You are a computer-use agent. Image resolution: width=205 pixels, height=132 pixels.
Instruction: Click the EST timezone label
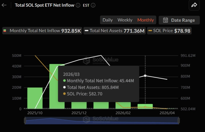[x=86, y=5]
